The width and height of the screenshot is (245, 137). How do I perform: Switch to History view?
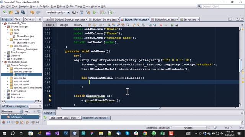click(x=78, y=25)
